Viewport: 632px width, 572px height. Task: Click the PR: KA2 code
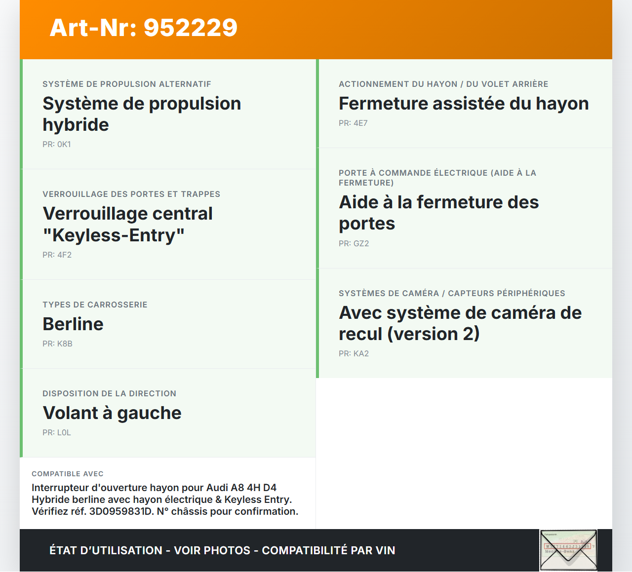tap(354, 354)
